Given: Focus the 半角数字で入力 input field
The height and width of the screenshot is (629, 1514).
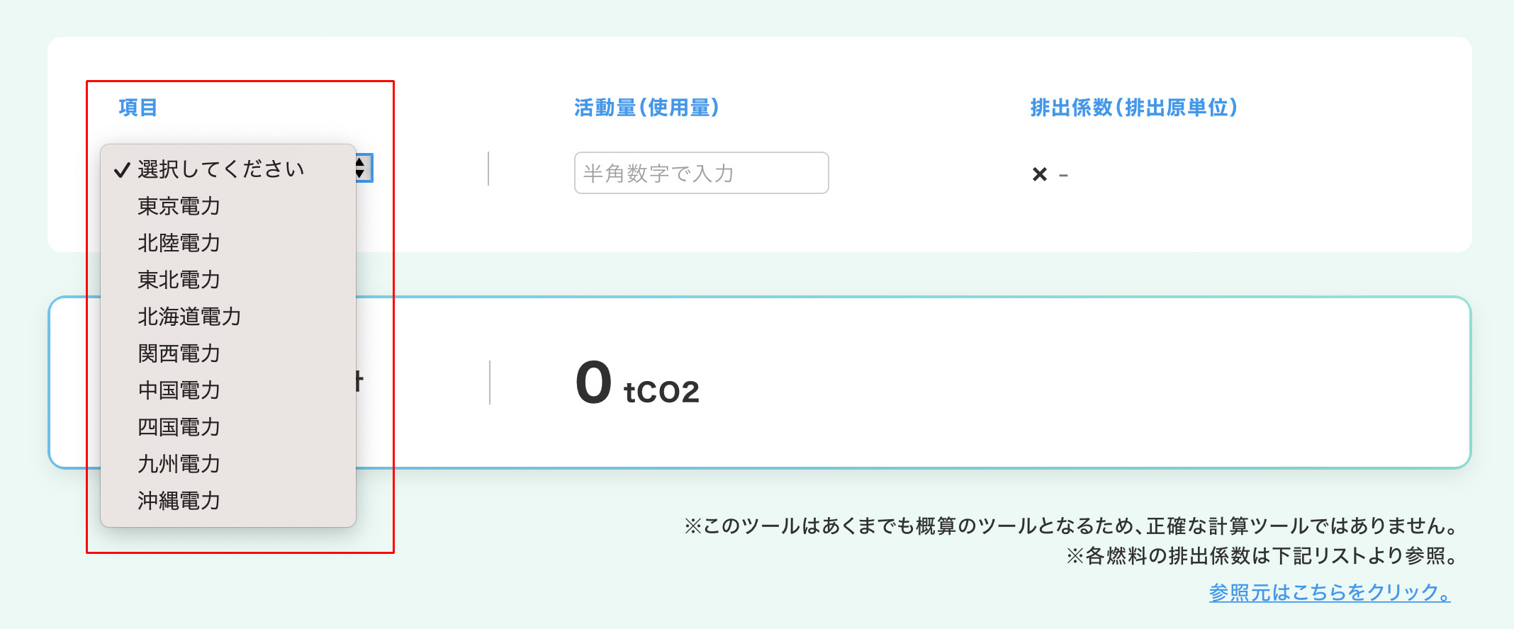Looking at the screenshot, I should click(700, 173).
